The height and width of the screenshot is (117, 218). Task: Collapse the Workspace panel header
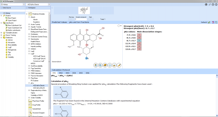click(27, 8)
